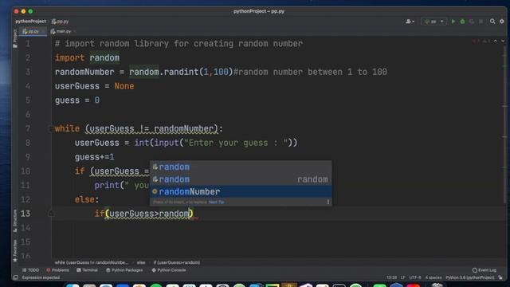
Task: Click the tool window quick access icon in the status bar corner
Action: pyautogui.click(x=16, y=277)
